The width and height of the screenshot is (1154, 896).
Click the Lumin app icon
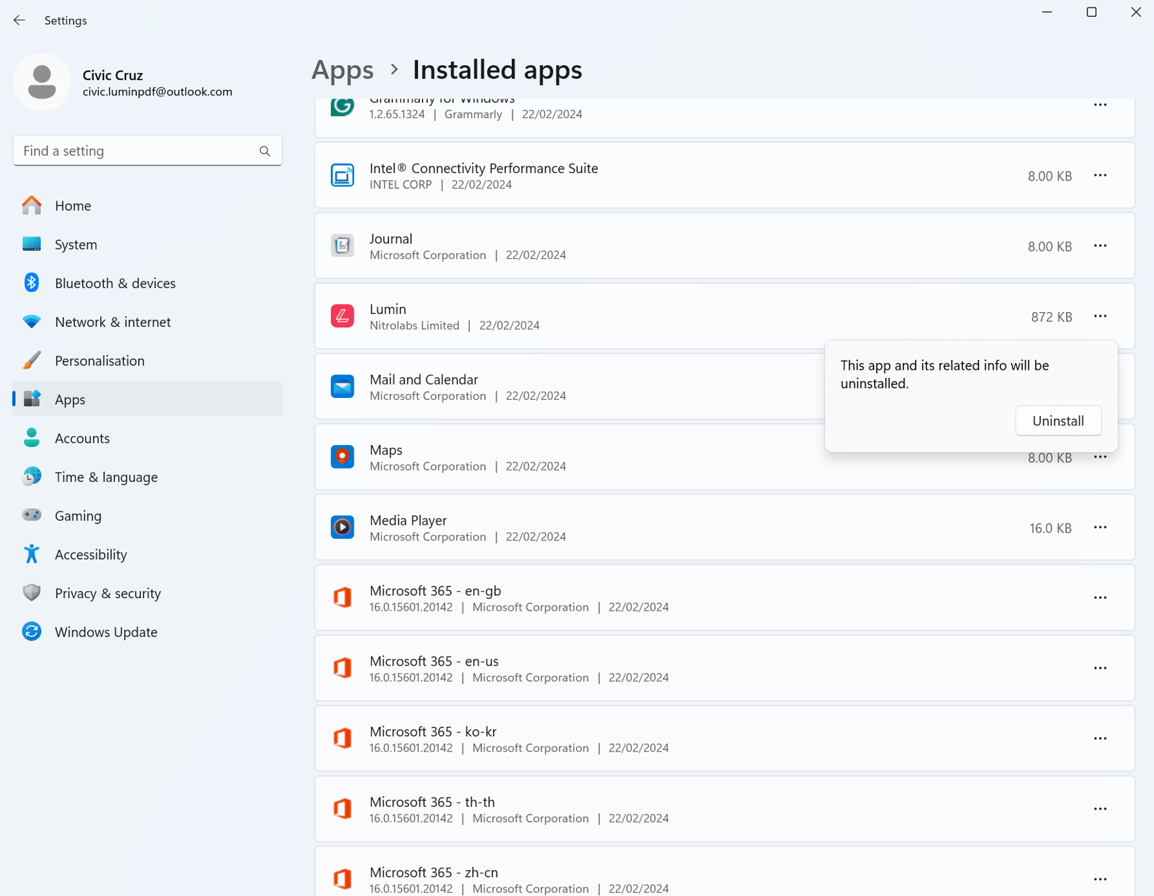[x=342, y=315]
